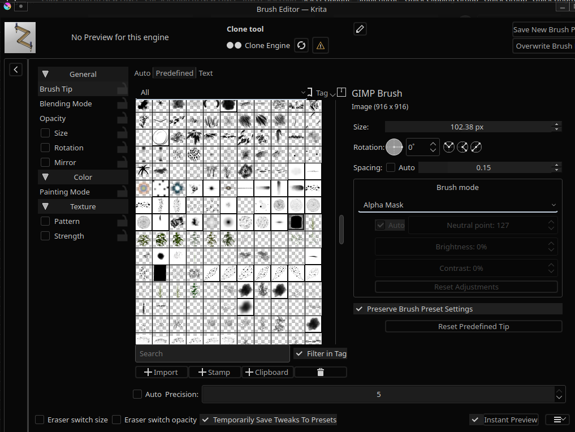Increase rotation degree with up arrow

(x=433, y=144)
